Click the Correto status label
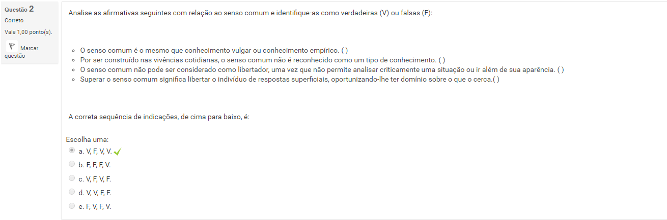This screenshot has height=220, width=667. click(x=14, y=21)
